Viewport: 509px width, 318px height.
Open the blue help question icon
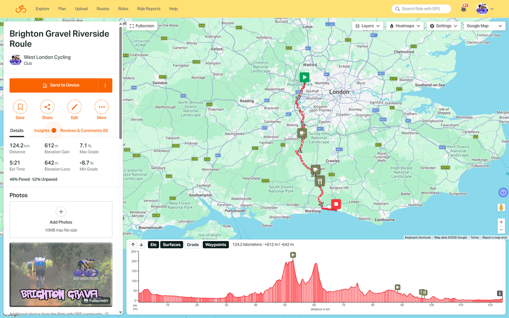click(503, 192)
